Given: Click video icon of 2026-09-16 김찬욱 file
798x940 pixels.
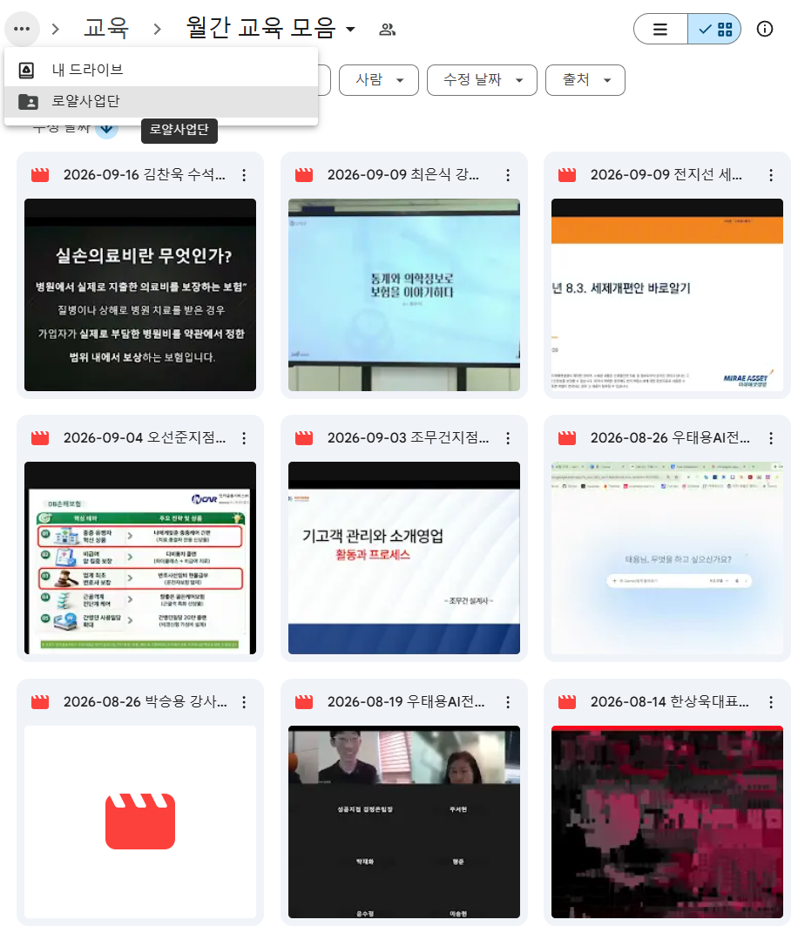Looking at the screenshot, I should click(40, 175).
